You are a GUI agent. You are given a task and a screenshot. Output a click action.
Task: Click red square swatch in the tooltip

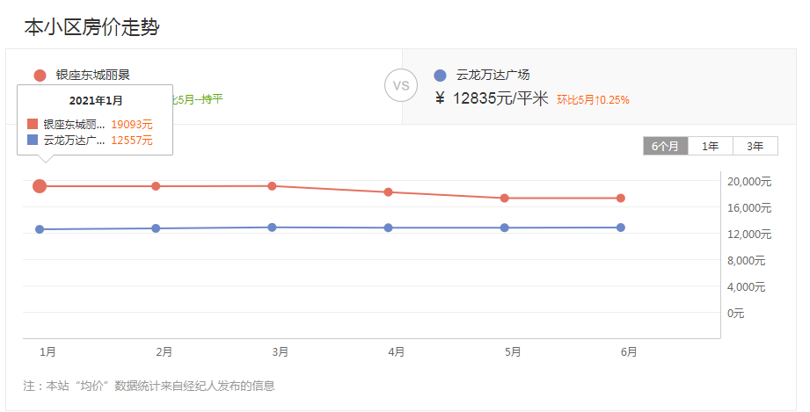coord(33,125)
